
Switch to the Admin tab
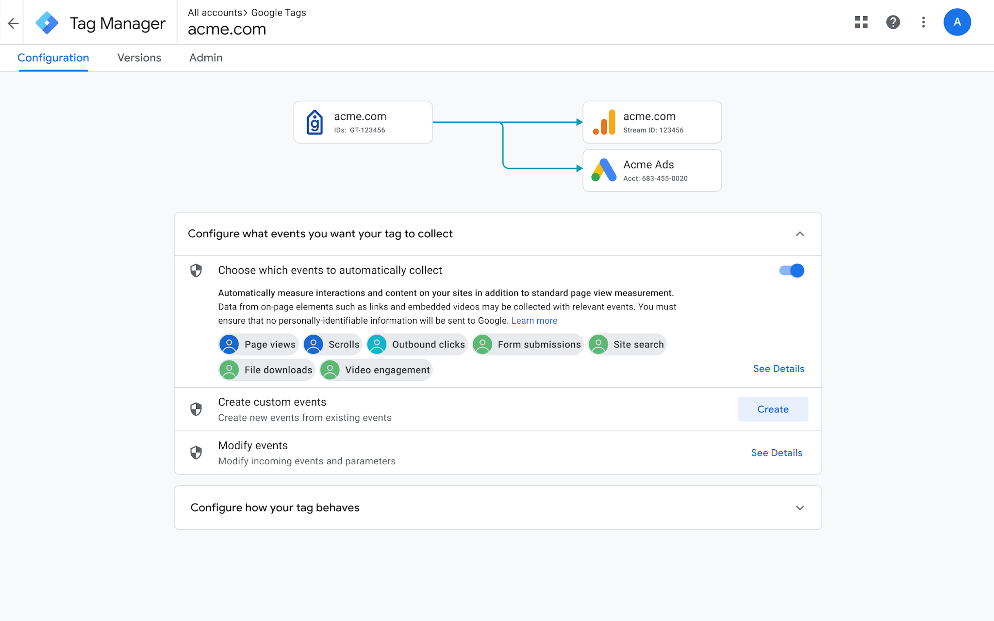206,58
